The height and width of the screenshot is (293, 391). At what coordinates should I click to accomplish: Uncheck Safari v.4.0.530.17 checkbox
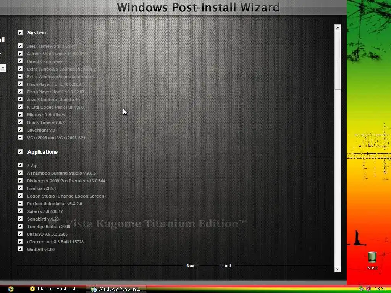[x=20, y=211]
